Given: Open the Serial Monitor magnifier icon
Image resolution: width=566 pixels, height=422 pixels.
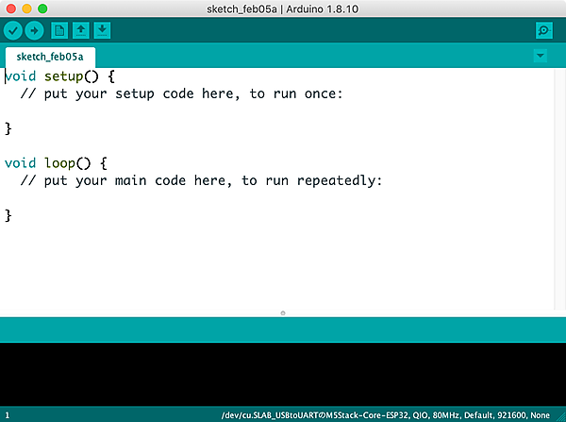Looking at the screenshot, I should (543, 30).
